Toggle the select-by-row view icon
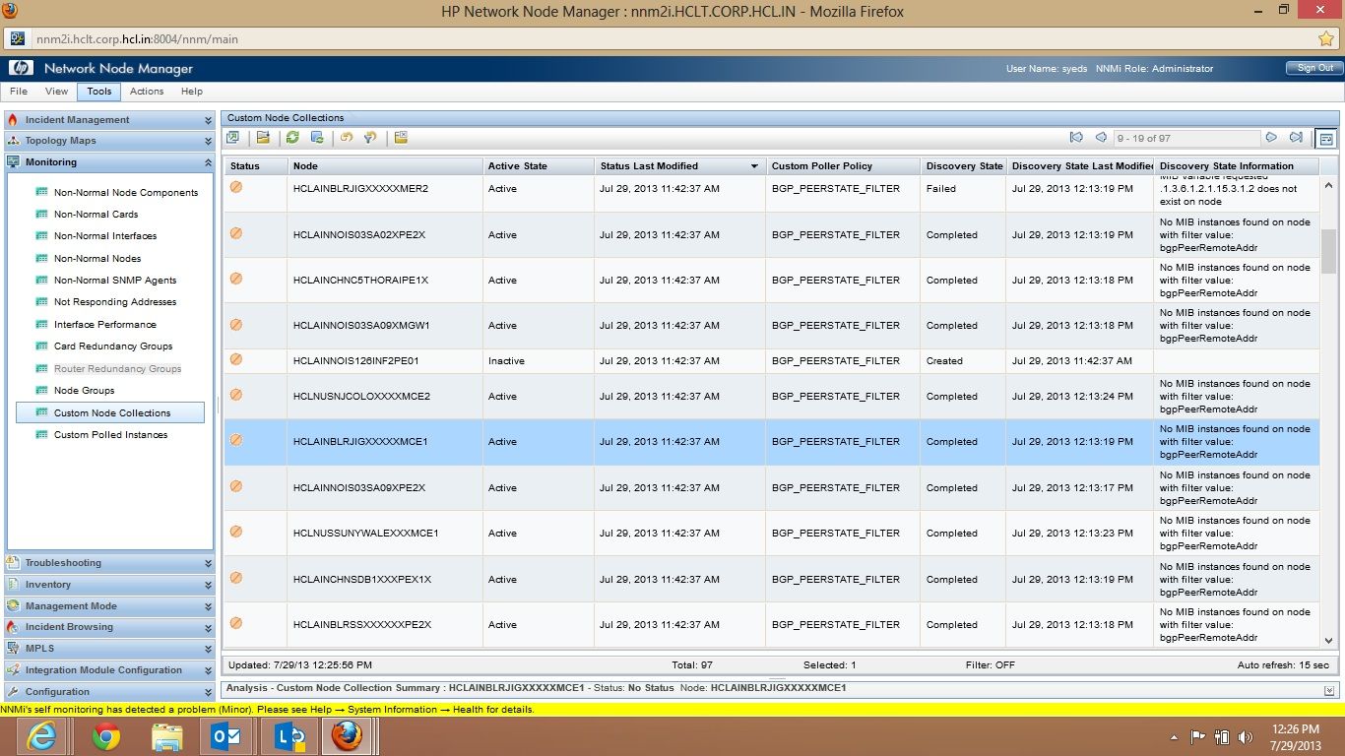Viewport: 1345px width, 756px height. (1326, 139)
